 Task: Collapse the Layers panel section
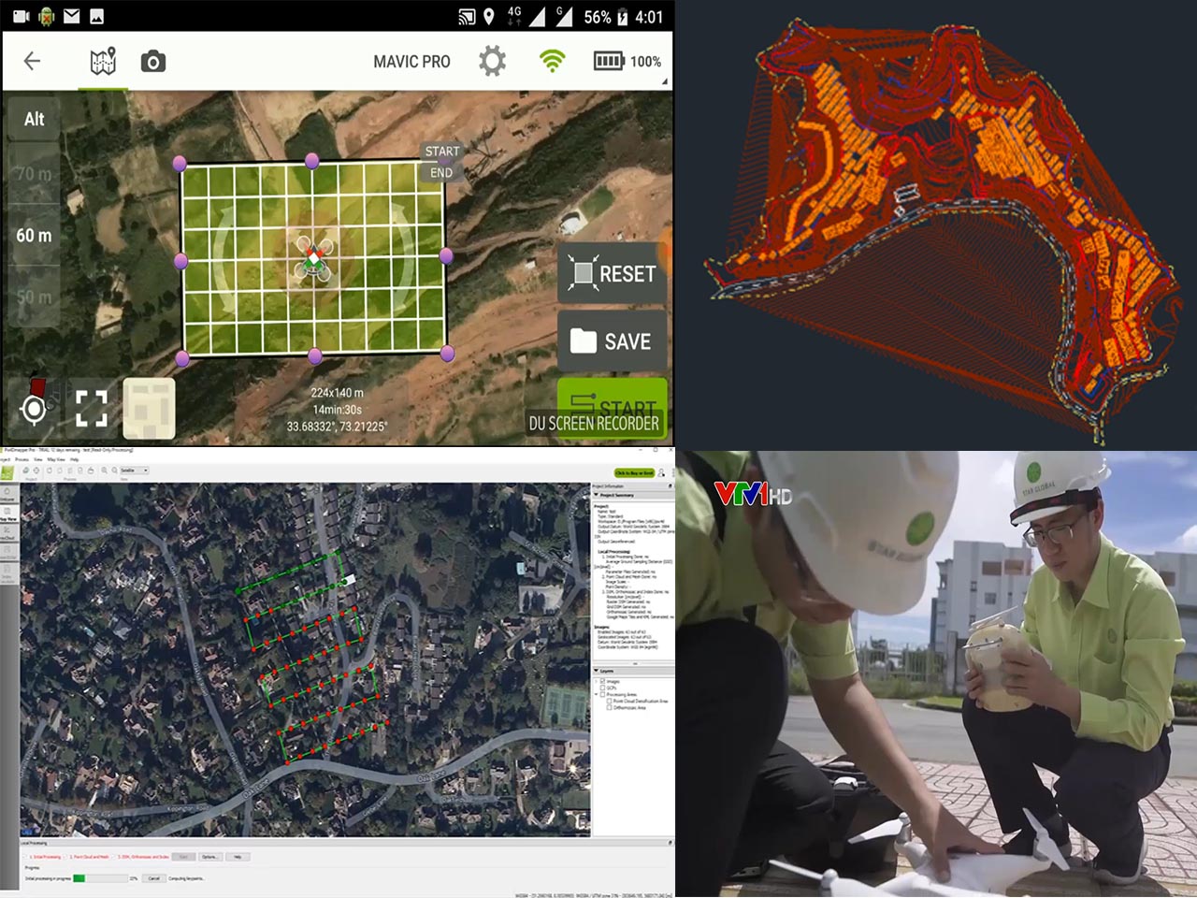[597, 671]
